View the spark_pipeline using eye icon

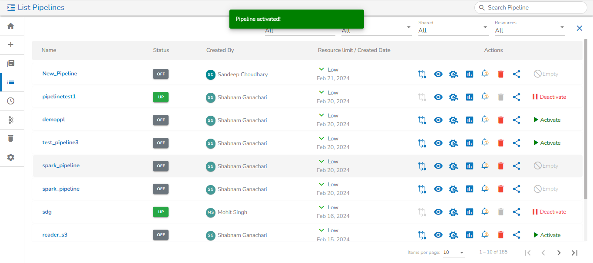click(x=438, y=166)
